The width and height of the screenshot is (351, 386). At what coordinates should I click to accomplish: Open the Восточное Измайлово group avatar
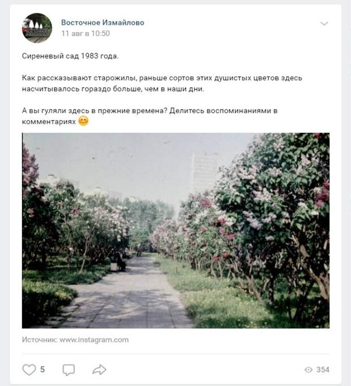tap(37, 28)
